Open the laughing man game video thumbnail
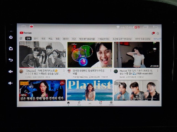Image resolution: width=177 pixels, height=132 pixels. (90, 55)
